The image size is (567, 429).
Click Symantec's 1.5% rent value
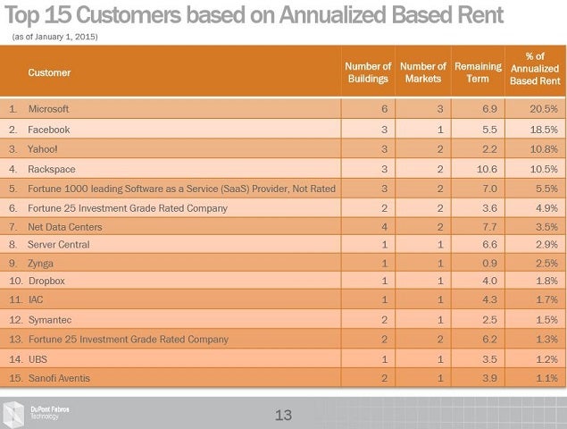(x=546, y=320)
